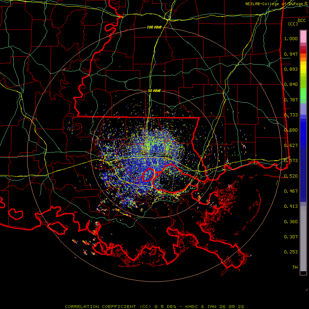
Task: Click the 09:28 timestamp in caption
Action: (x=236, y=307)
